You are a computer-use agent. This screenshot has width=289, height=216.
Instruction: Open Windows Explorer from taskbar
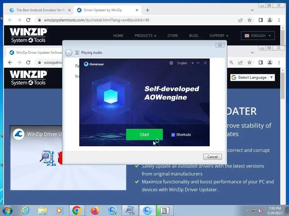coord(43,210)
